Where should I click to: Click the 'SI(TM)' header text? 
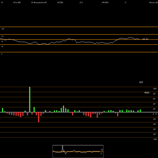pos(60,3)
